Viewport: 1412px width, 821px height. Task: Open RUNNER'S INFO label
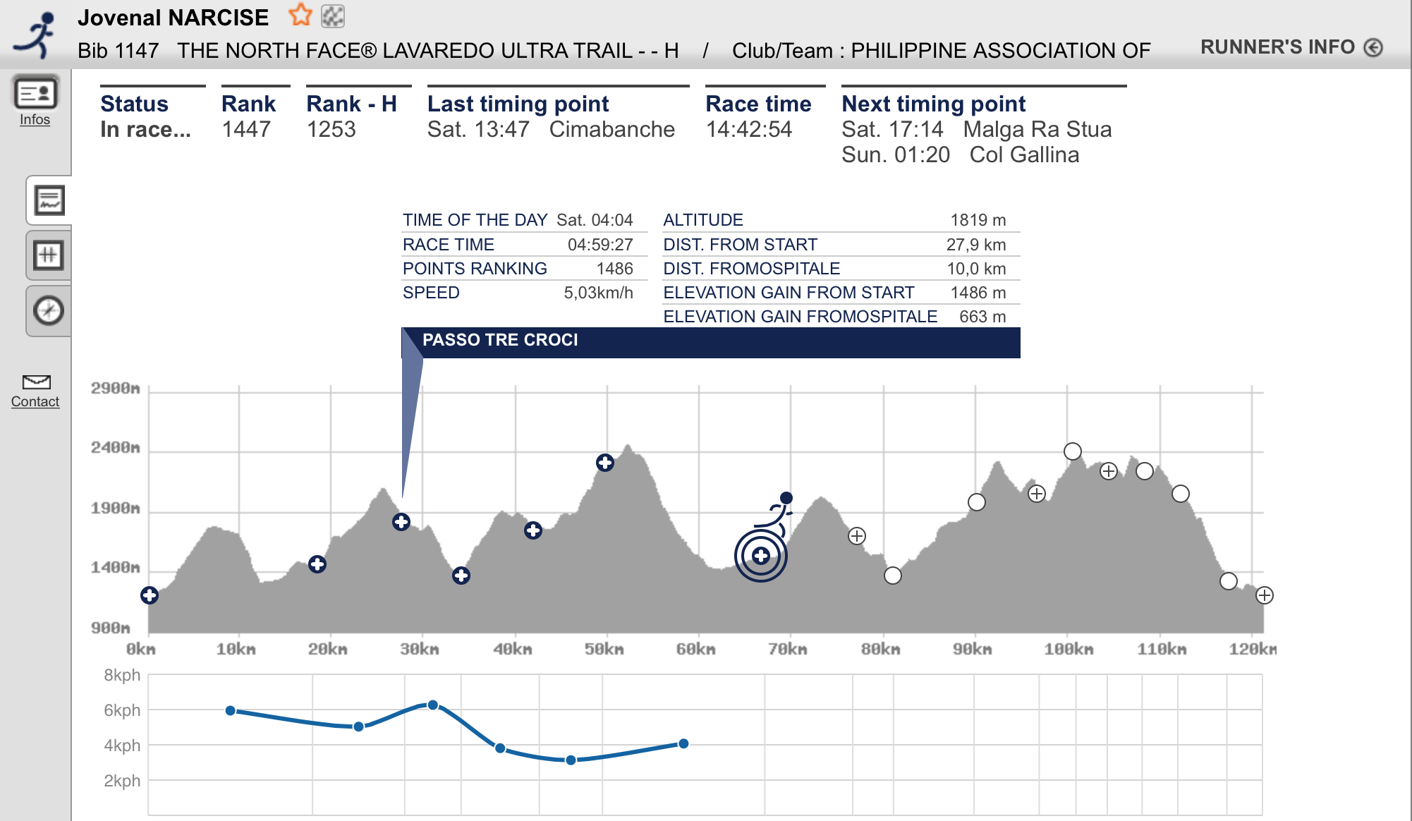point(1277,47)
